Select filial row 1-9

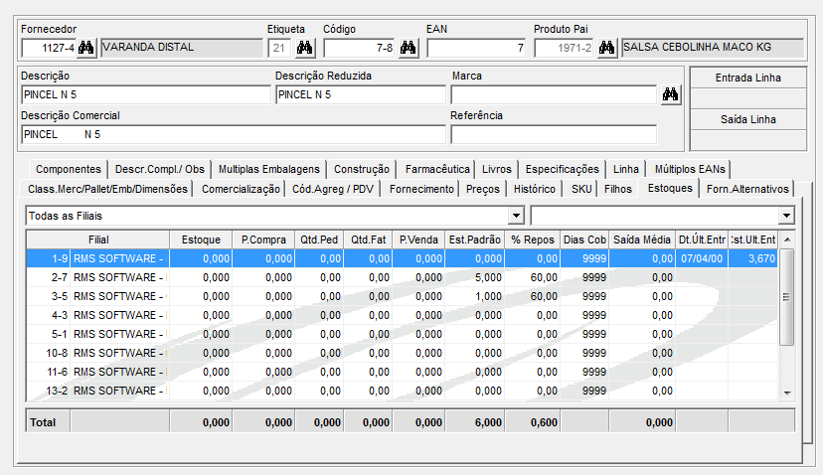(403, 258)
